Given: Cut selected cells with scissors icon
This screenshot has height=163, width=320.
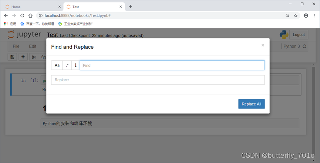Looking at the screenshot, I should click(34, 57).
